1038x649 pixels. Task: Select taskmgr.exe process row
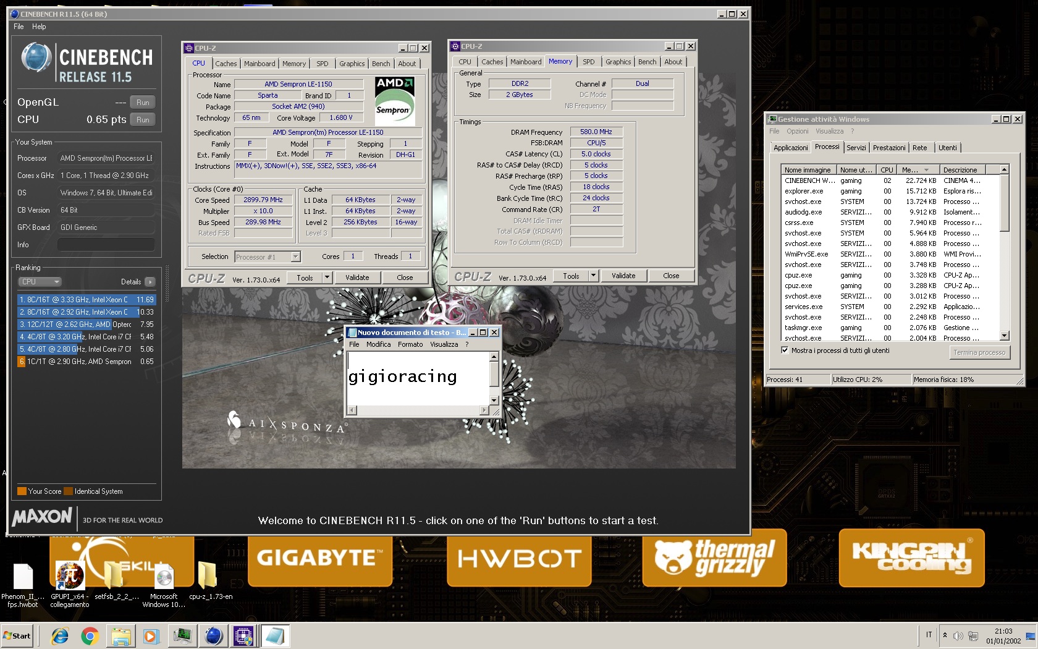890,328
